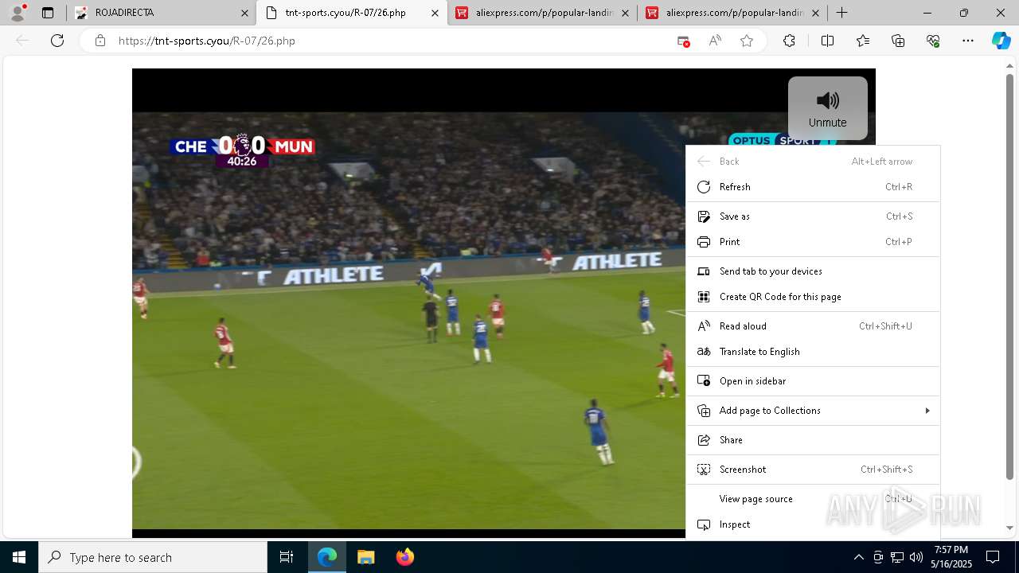This screenshot has height=573, width=1019.
Task: Open the tab actions menu icon
Action: tap(48, 13)
